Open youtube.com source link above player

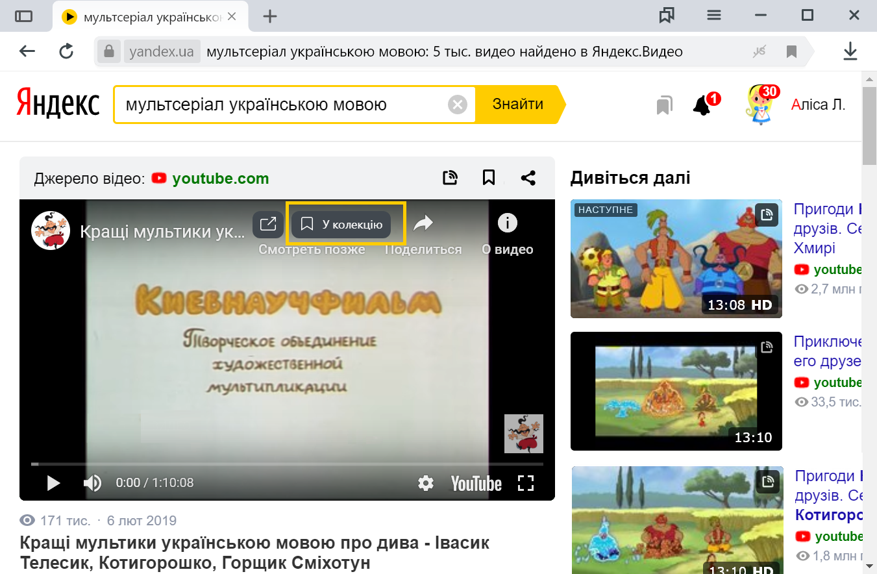[x=211, y=179]
